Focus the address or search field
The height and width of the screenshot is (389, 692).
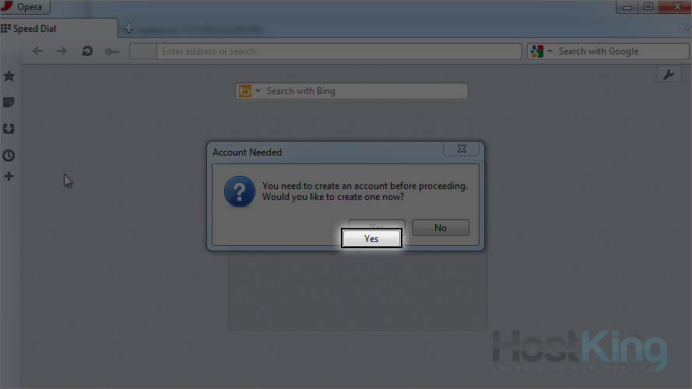(x=339, y=51)
